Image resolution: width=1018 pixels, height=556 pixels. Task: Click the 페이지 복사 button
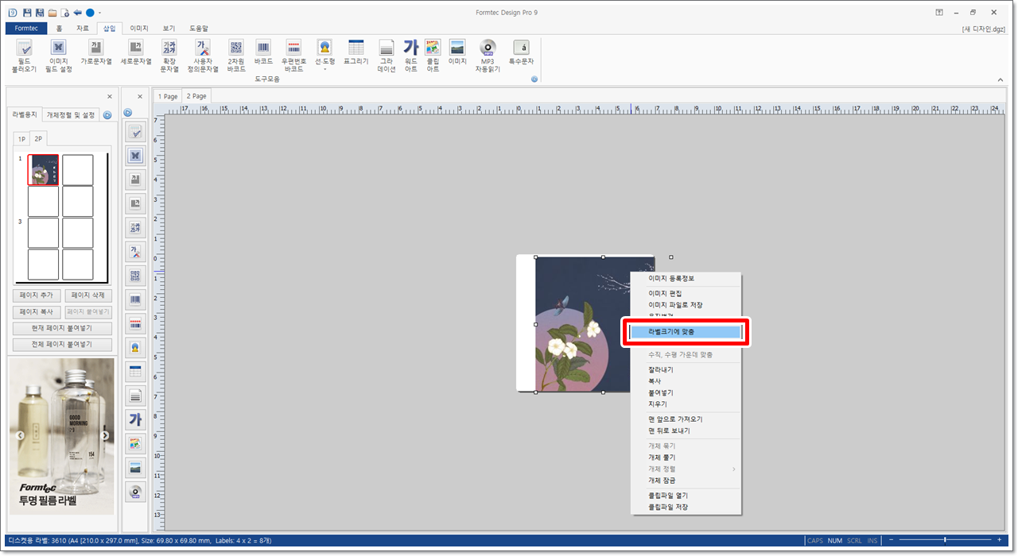tap(37, 312)
